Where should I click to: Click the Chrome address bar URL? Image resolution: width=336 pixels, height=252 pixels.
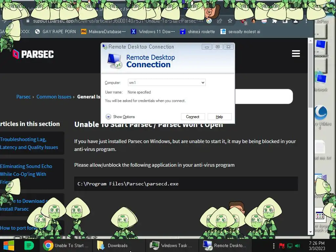click(118, 21)
